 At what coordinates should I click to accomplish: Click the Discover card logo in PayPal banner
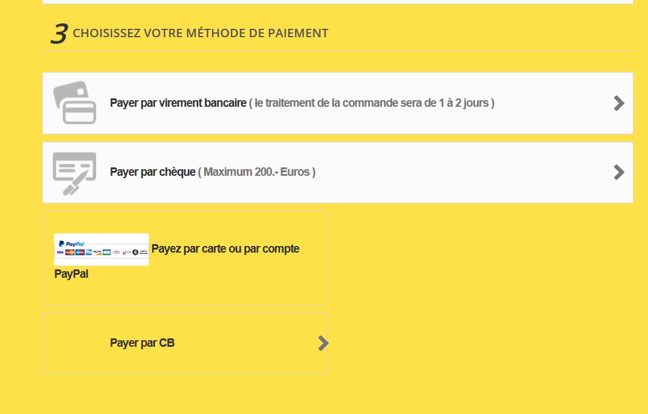tap(97, 252)
